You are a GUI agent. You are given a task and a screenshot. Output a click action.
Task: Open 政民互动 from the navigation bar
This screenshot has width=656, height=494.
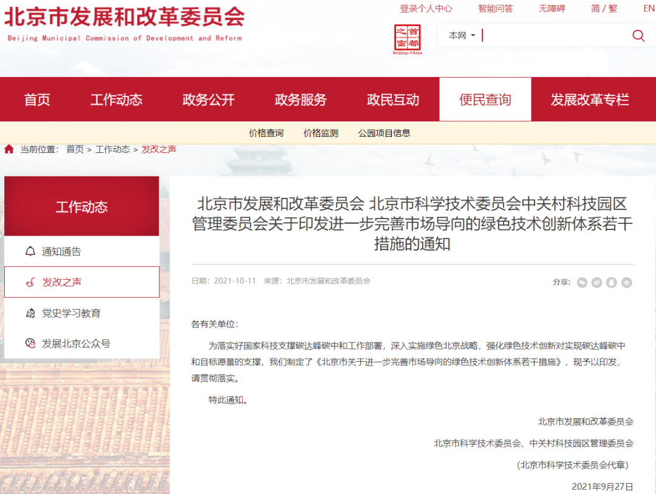[393, 100]
